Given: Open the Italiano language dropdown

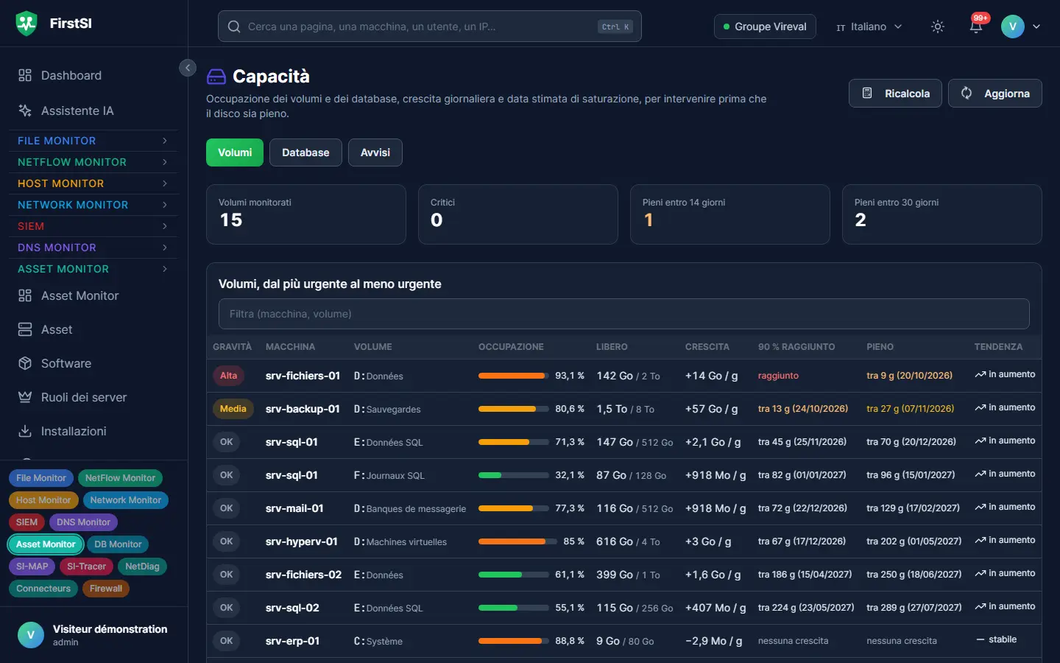Looking at the screenshot, I should pyautogui.click(x=869, y=27).
